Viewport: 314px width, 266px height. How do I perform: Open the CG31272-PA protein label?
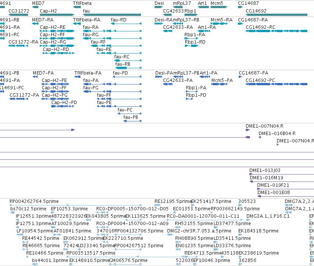24,95
